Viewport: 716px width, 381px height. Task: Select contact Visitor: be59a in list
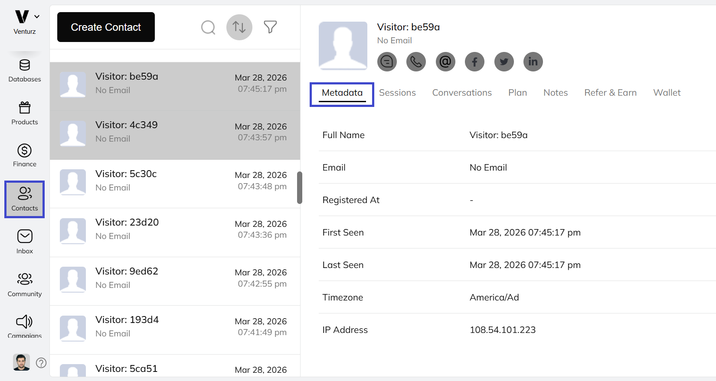(175, 86)
